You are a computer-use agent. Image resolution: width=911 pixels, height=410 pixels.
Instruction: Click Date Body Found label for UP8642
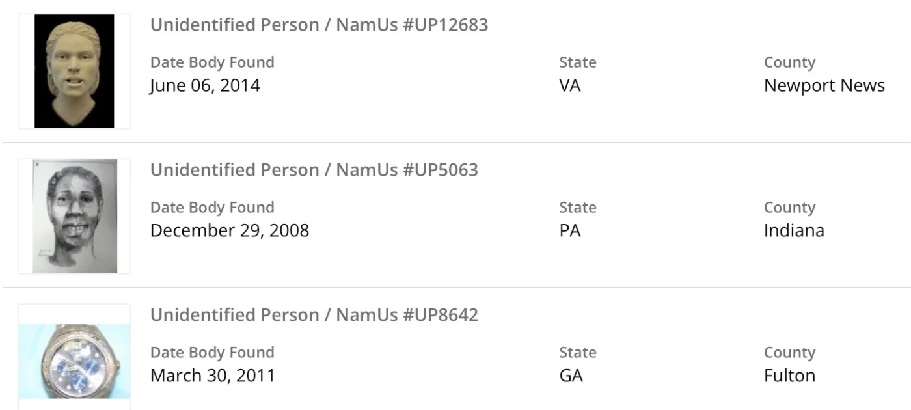point(212,353)
